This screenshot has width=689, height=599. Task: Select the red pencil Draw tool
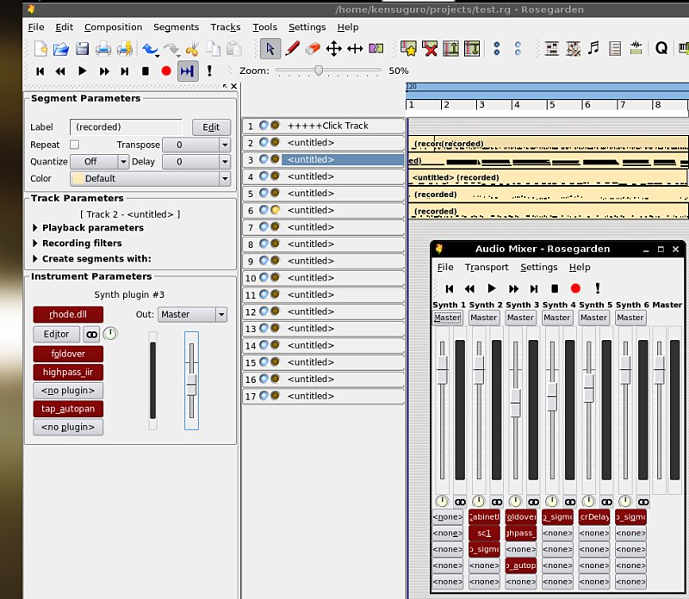tap(292, 48)
